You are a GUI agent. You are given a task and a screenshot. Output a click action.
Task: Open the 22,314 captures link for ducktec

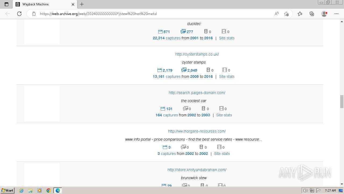point(167,38)
